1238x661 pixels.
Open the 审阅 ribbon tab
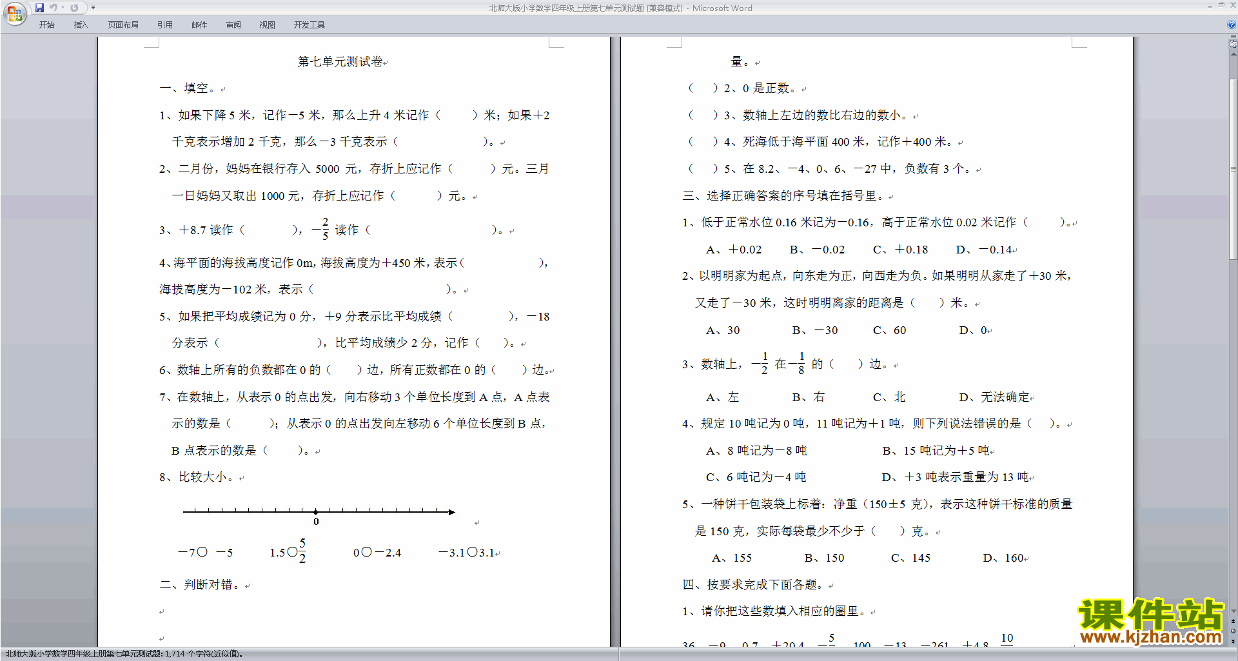[233, 25]
